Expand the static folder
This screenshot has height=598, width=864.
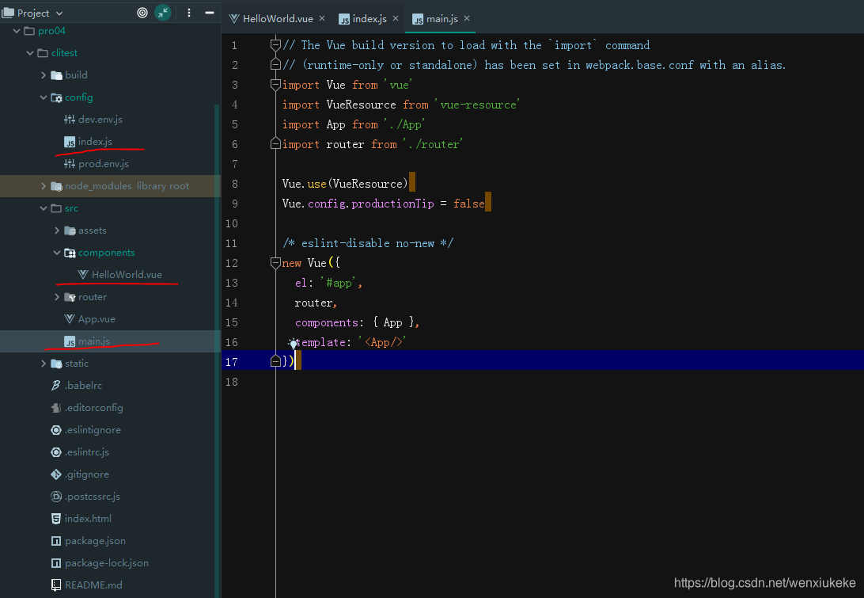pos(44,363)
